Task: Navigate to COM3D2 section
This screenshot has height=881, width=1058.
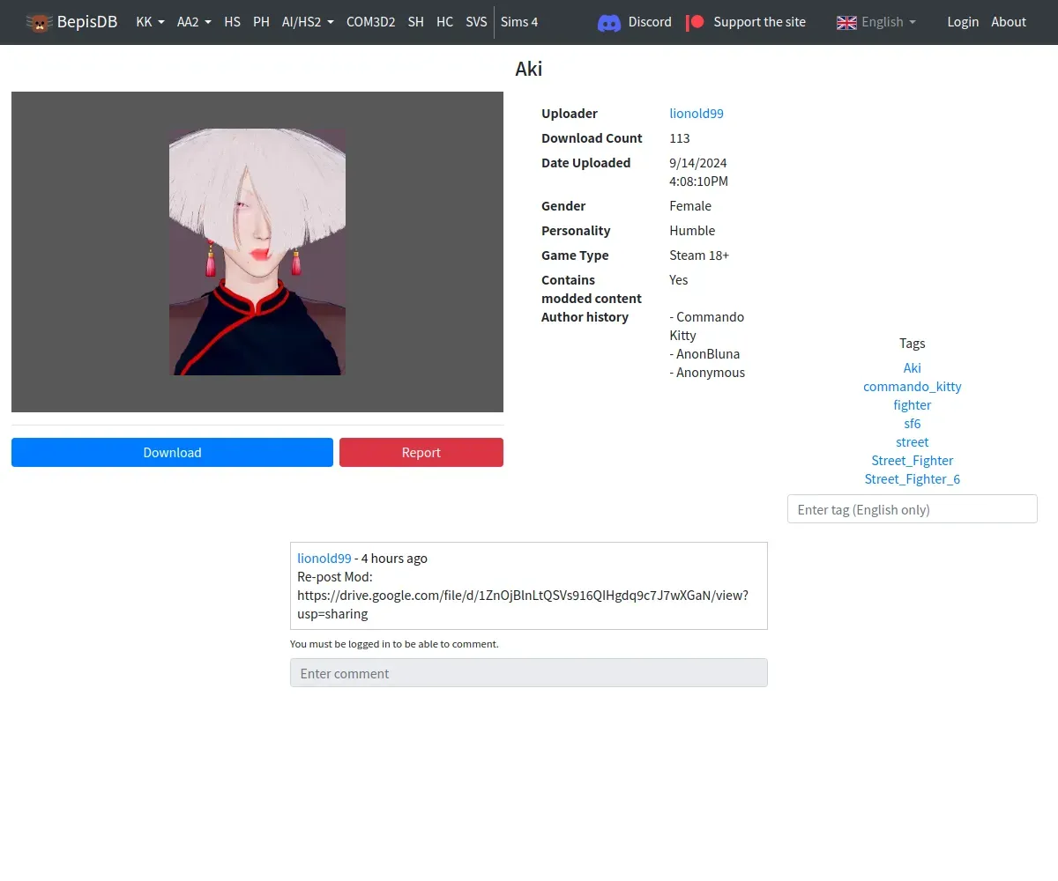Action: [x=370, y=22]
